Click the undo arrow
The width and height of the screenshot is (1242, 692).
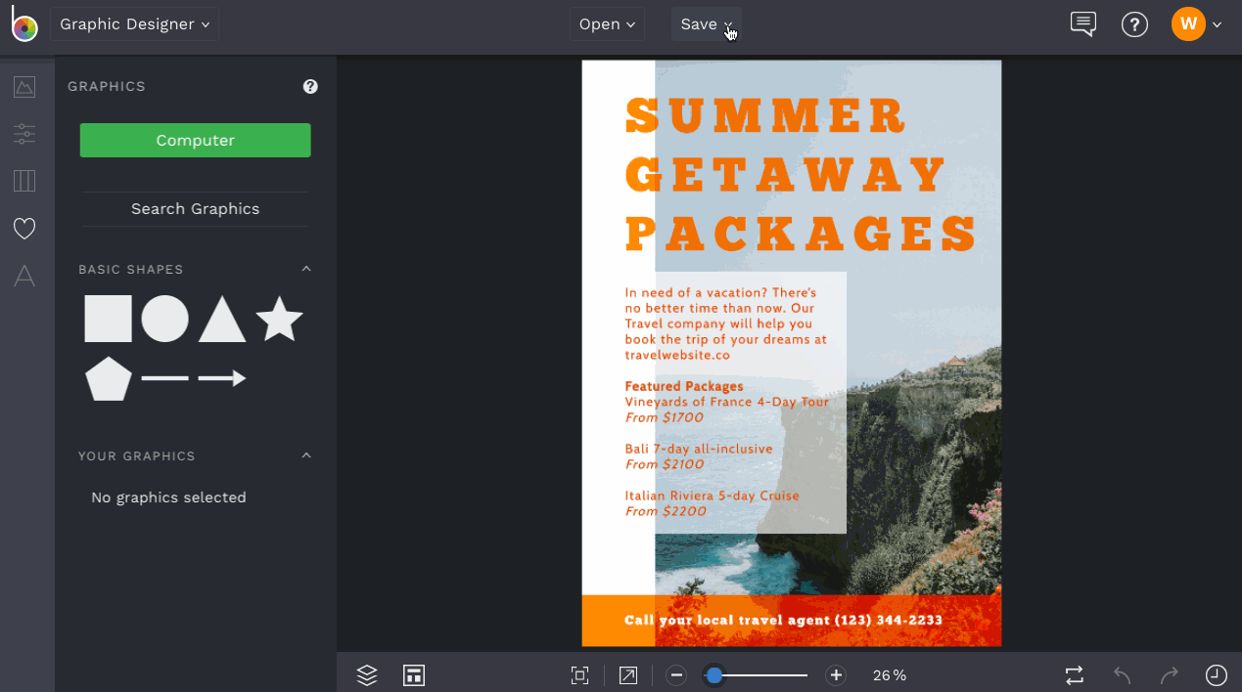[1123, 675]
